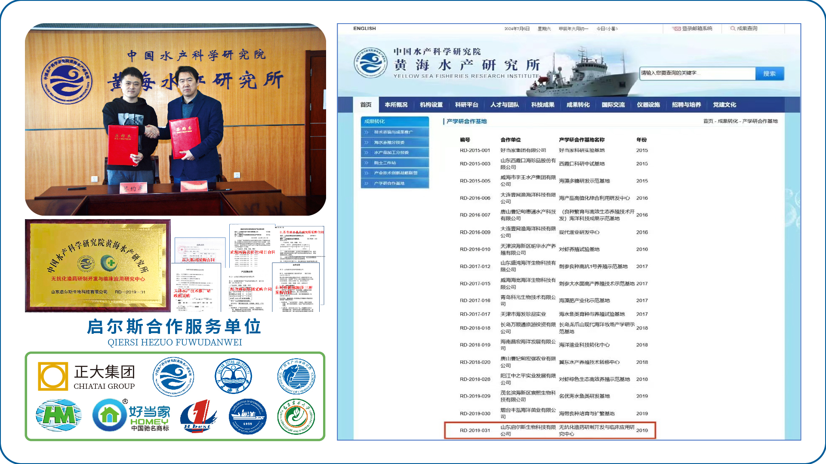This screenshot has width=826, height=464.
Task: Click the RD-2017-012 table cell
Action: point(475,266)
